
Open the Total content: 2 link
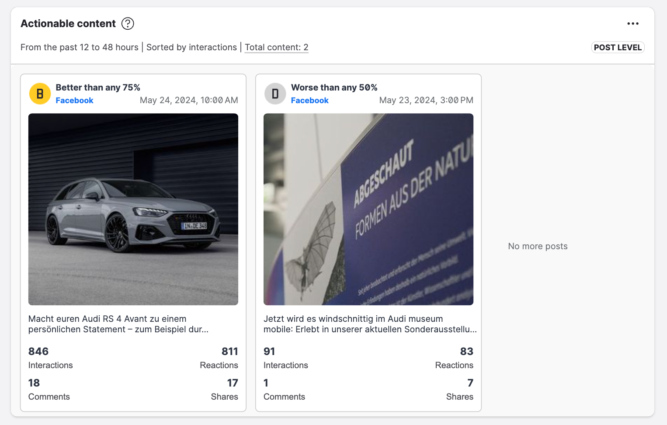click(276, 47)
